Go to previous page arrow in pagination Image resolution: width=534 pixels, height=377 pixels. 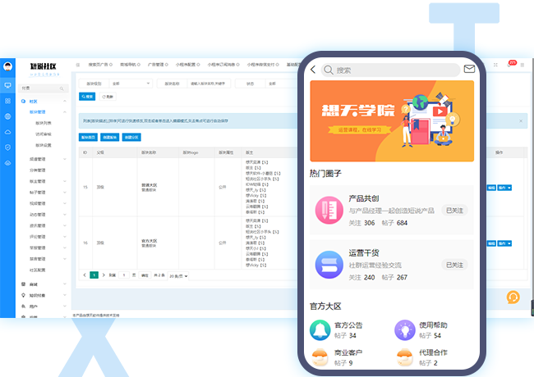tap(85, 275)
